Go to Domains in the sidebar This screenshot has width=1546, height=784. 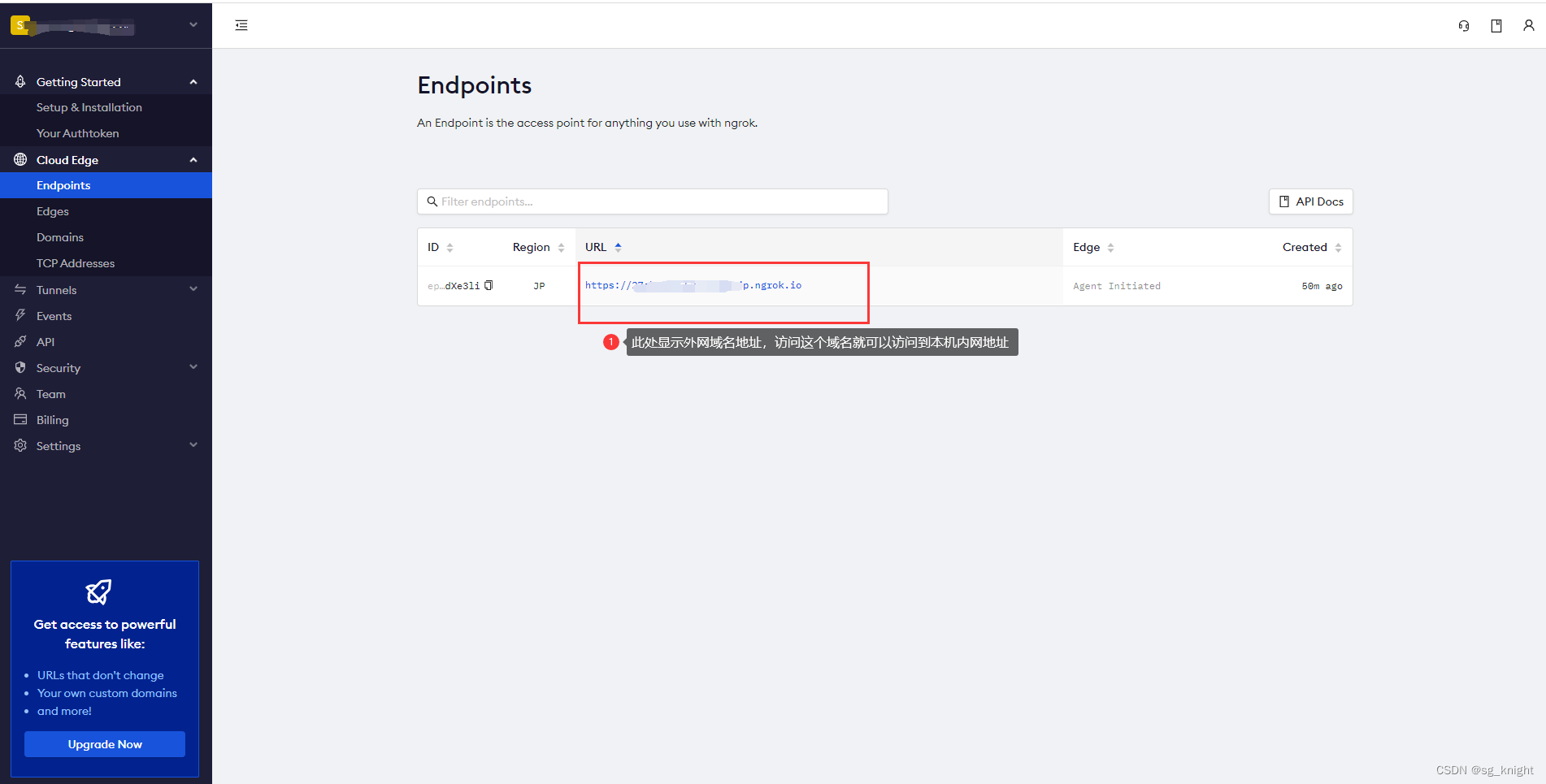[x=60, y=237]
